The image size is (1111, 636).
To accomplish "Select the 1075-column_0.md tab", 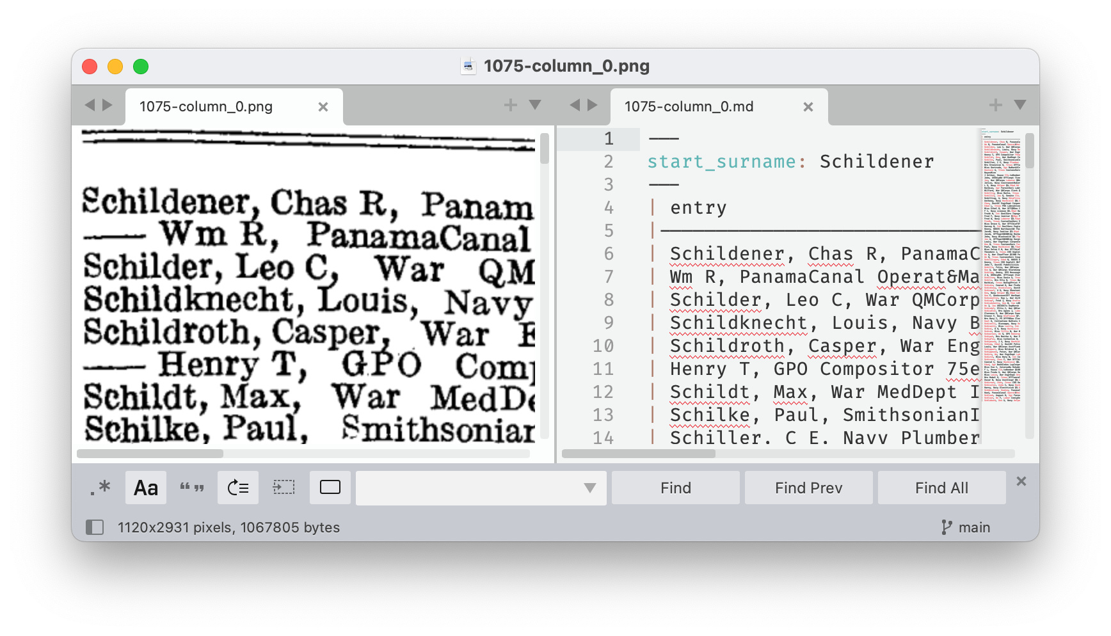I will 689,106.
